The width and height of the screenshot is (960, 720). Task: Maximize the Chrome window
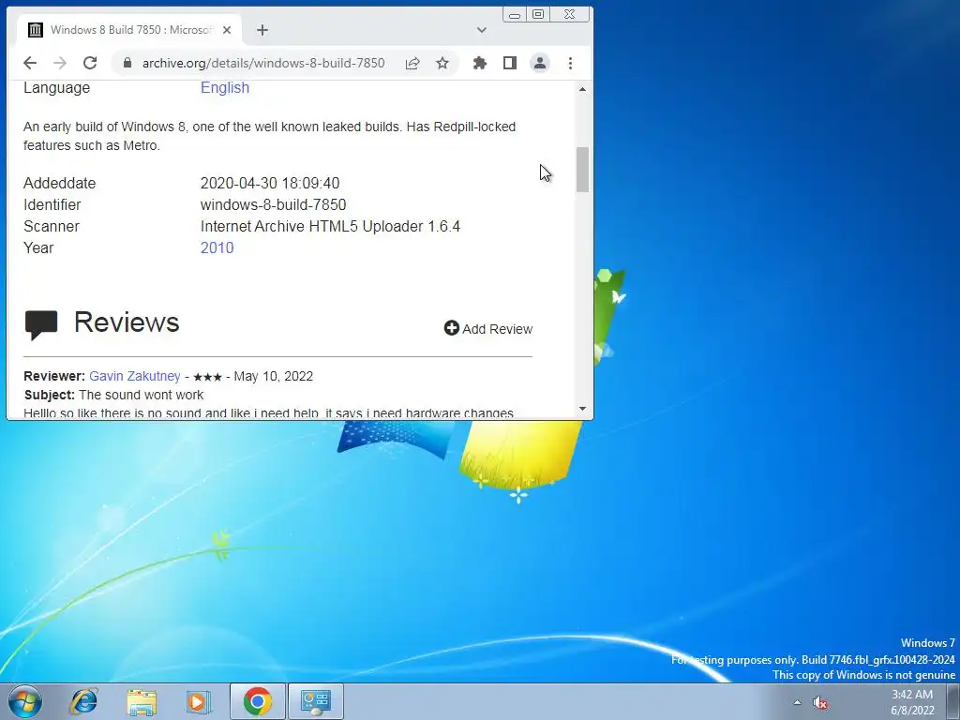[x=538, y=15]
